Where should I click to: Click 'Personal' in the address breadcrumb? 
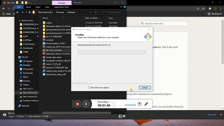(x=60, y=13)
